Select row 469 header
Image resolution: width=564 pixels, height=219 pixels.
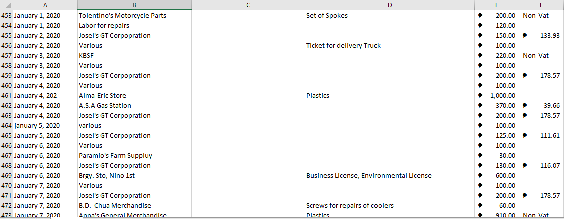7,176
